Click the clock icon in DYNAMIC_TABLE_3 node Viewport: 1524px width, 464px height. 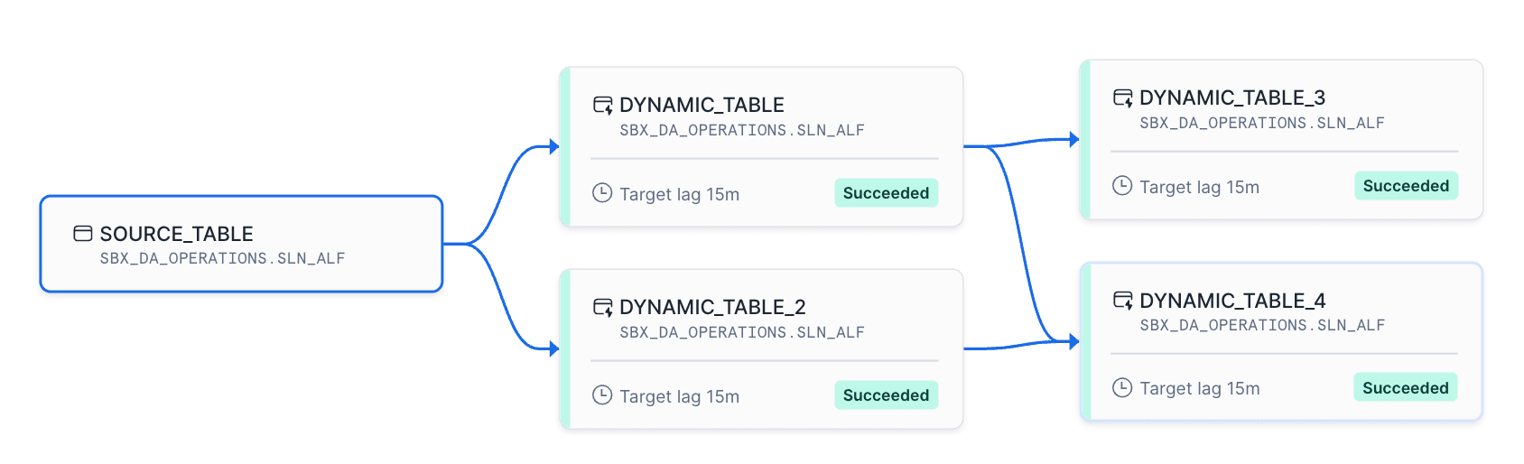click(1122, 186)
